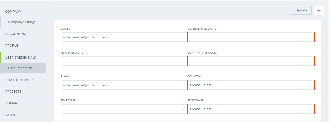Open the Accounting sidebar section
The width and height of the screenshot is (330, 122).
(16, 34)
